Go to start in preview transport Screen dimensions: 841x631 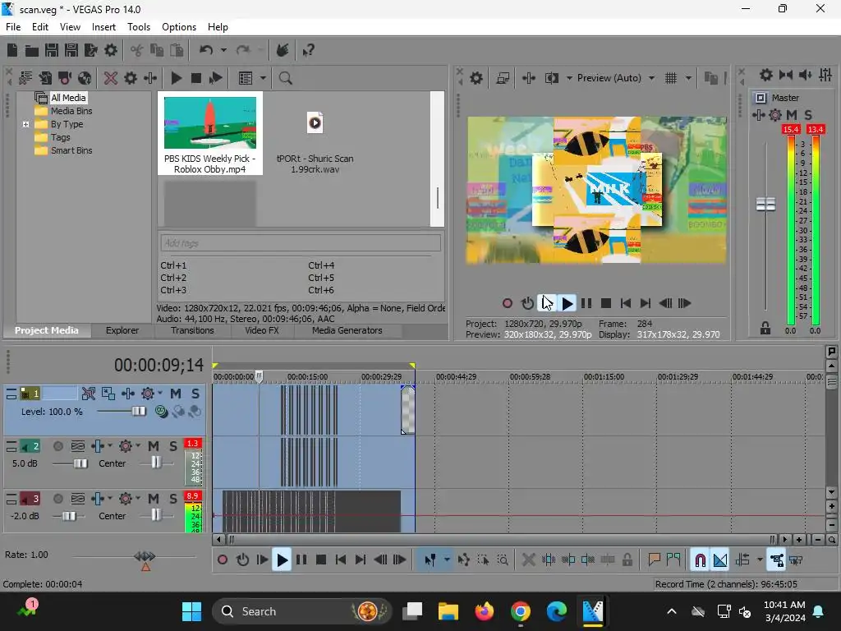pos(625,304)
